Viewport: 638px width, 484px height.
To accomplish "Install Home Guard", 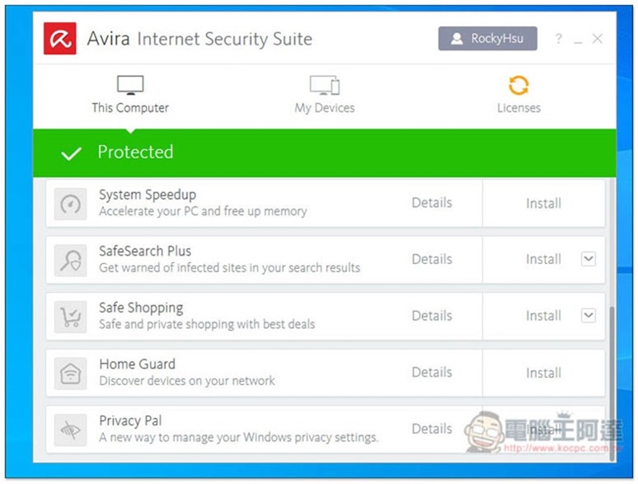I will pyautogui.click(x=543, y=373).
